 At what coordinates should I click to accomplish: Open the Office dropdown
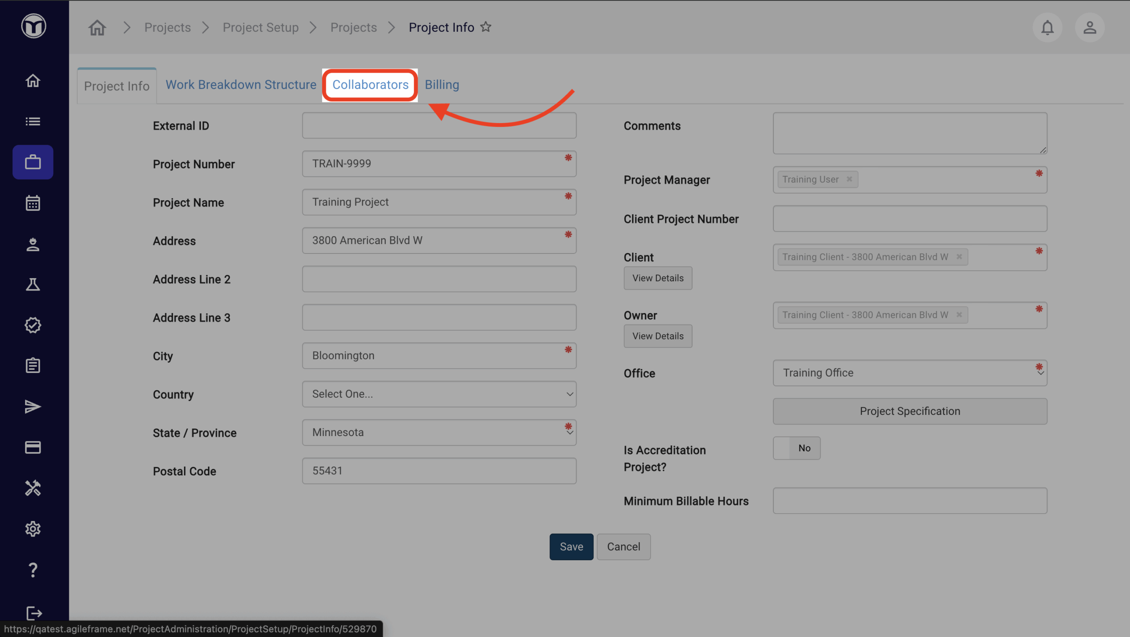click(x=909, y=373)
